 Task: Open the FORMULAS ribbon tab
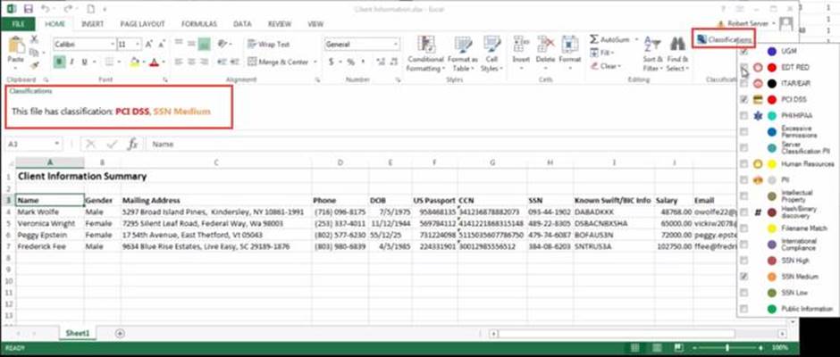point(199,24)
